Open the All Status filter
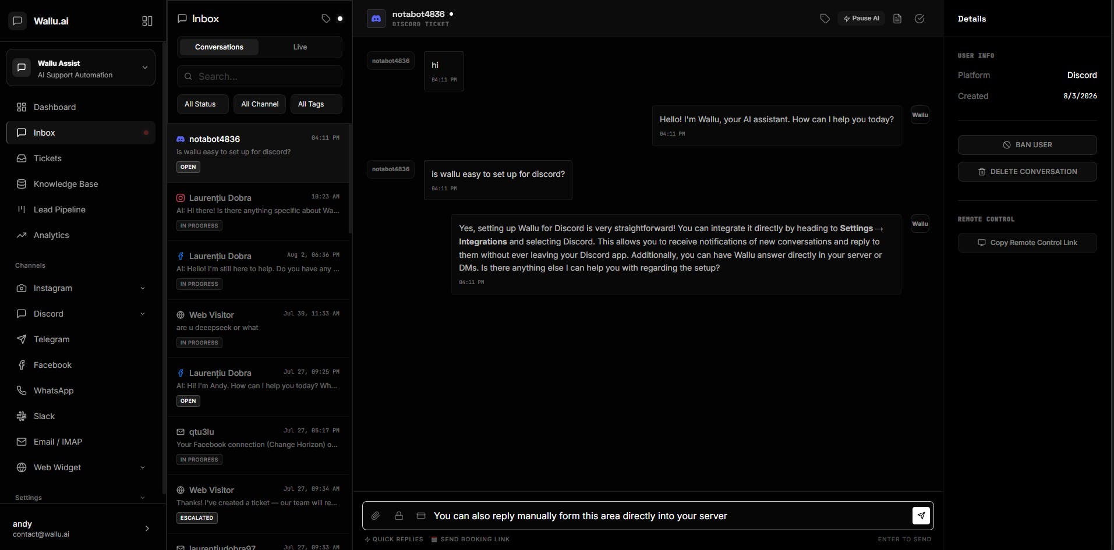1114x550 pixels. pyautogui.click(x=202, y=104)
